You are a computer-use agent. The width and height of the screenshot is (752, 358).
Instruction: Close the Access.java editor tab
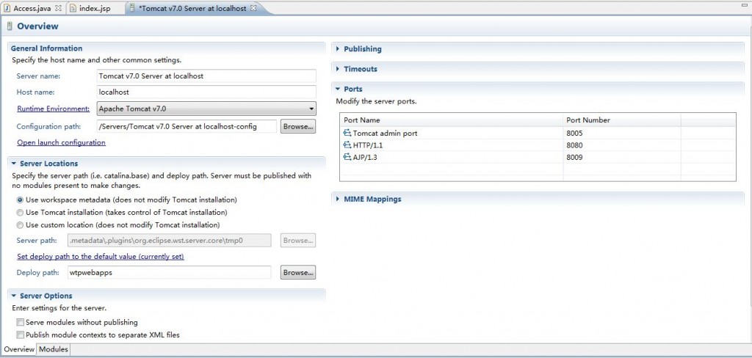pyautogui.click(x=58, y=9)
